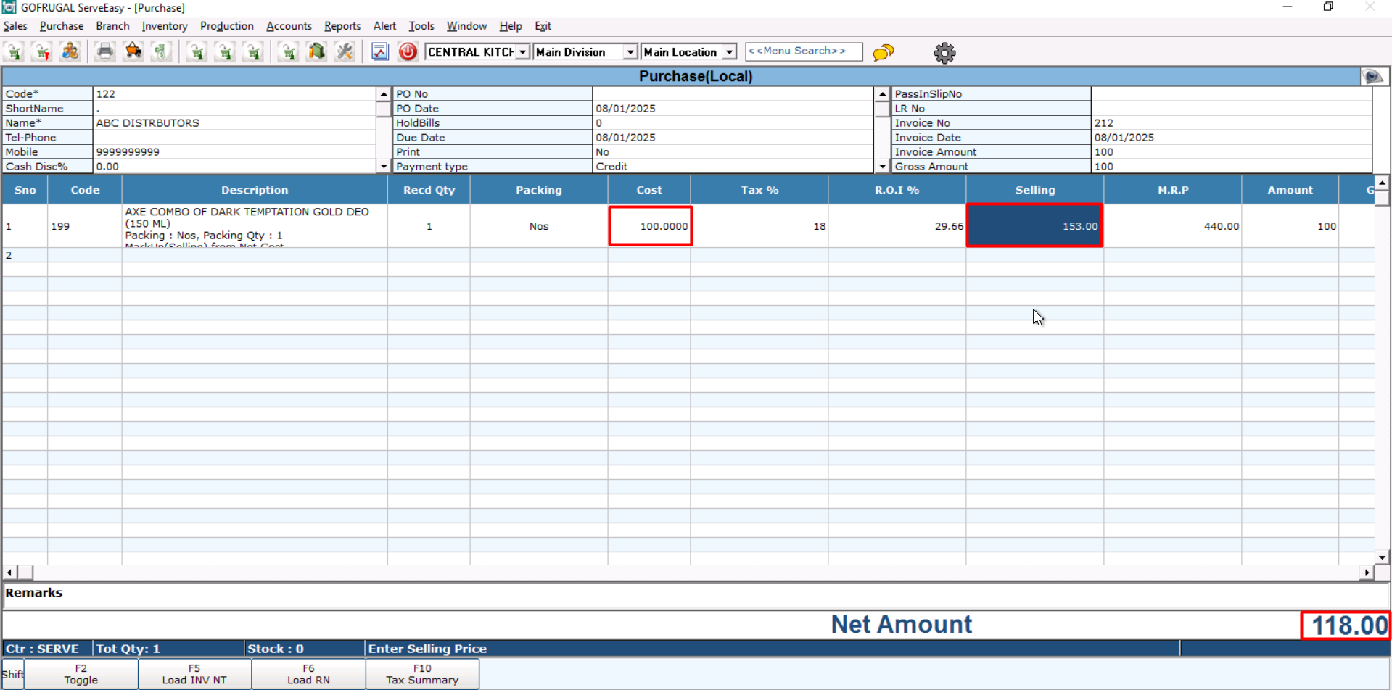This screenshot has width=1392, height=690.
Task: Click the supplier details panel scroll-up arrow
Action: (384, 94)
